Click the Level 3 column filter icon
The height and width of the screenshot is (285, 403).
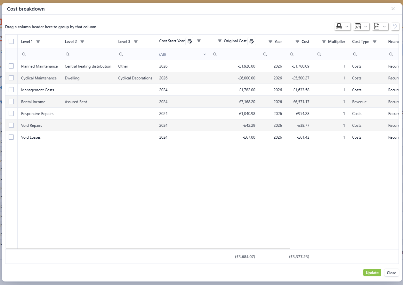coord(136,42)
